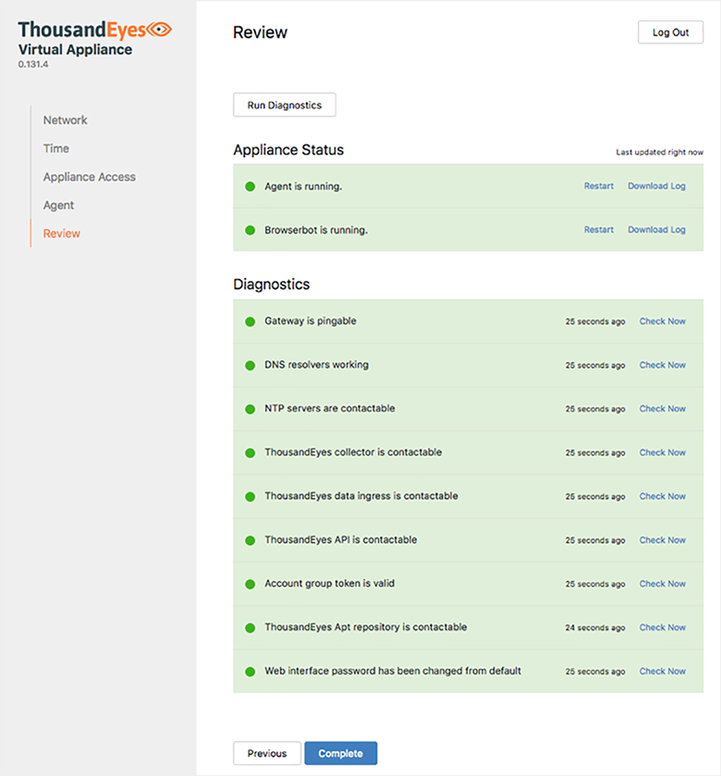This screenshot has height=776, width=721.
Task: Restart the Agent service
Action: coord(598,187)
